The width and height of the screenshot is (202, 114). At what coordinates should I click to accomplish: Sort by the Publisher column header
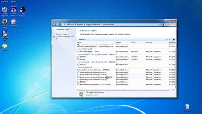(157, 43)
